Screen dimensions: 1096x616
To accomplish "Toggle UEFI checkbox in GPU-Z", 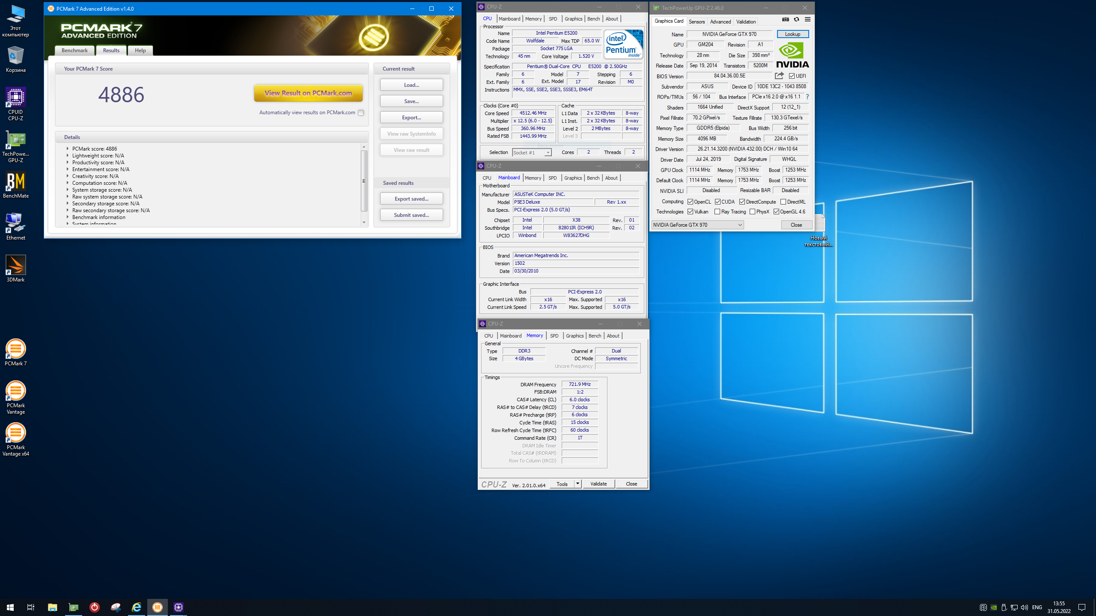I will [x=792, y=76].
